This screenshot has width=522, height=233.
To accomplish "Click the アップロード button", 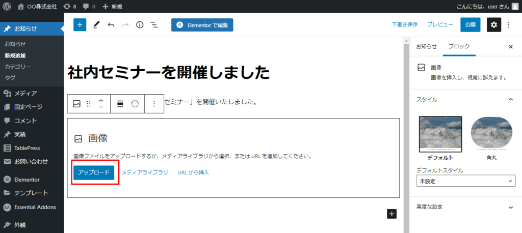I will click(x=94, y=172).
